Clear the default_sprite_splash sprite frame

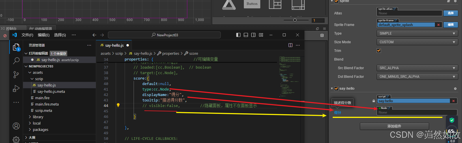click(x=439, y=25)
